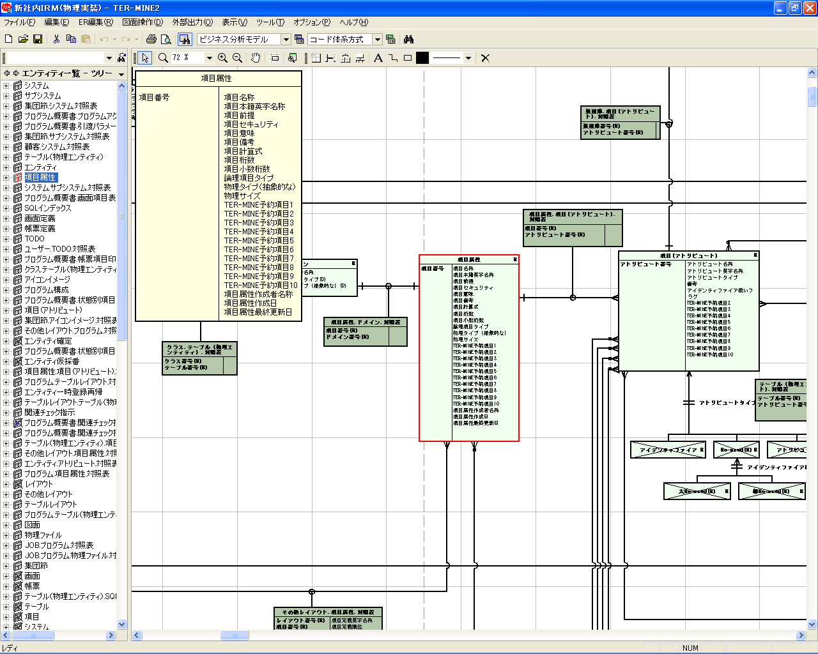Click the diagram's horizontal scrollbar thumb
This screenshot has height=654, width=818.
click(x=235, y=635)
